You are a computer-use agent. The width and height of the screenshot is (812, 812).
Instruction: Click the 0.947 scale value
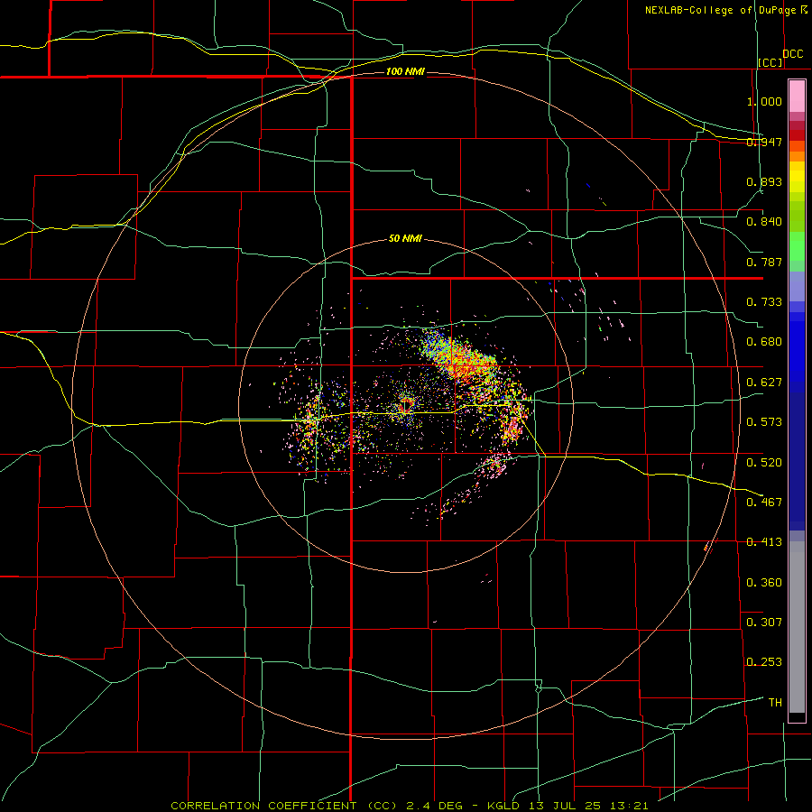pos(764,142)
